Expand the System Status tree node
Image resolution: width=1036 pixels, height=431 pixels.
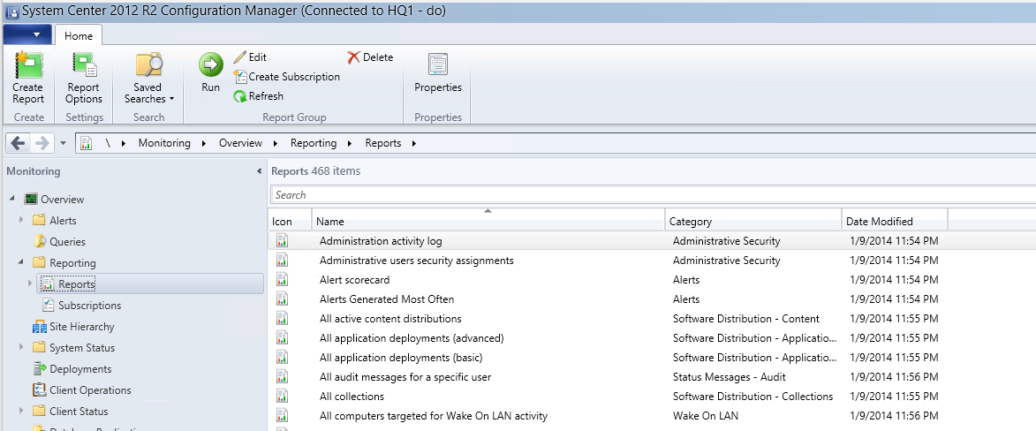pos(22,347)
